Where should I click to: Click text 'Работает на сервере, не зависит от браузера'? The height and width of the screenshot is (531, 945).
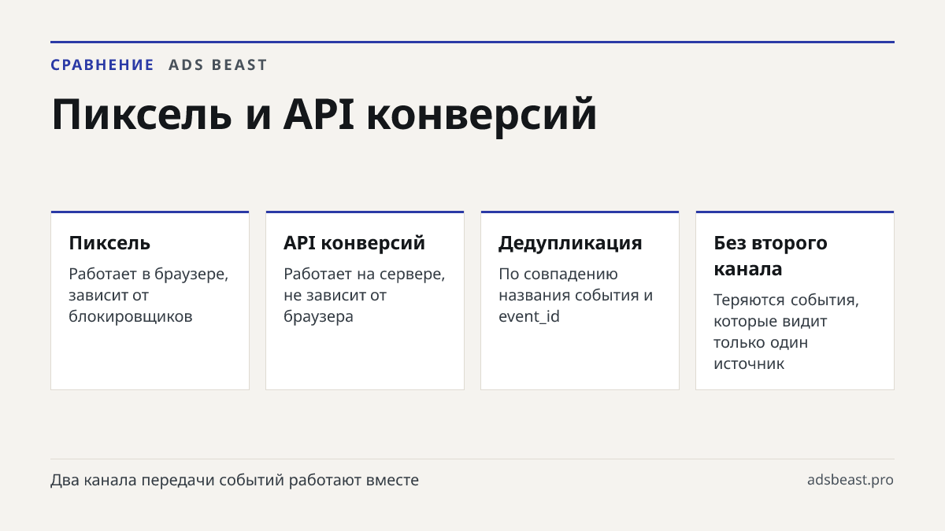click(x=365, y=295)
